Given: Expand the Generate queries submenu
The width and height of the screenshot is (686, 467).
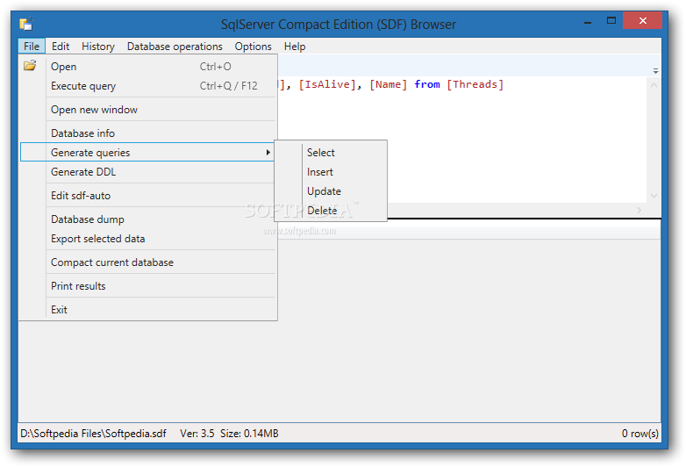Looking at the screenshot, I should pos(148,153).
